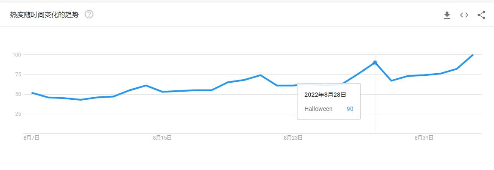
Task: Select the 8月15日 axis label
Action: tap(162, 137)
